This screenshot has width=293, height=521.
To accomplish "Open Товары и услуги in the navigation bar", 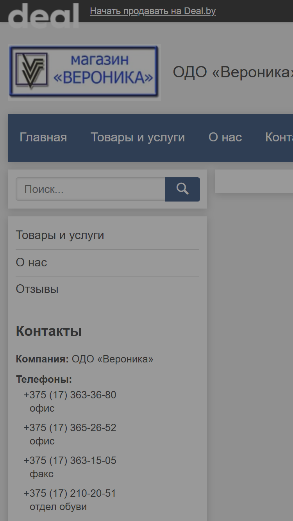I will pyautogui.click(x=138, y=137).
